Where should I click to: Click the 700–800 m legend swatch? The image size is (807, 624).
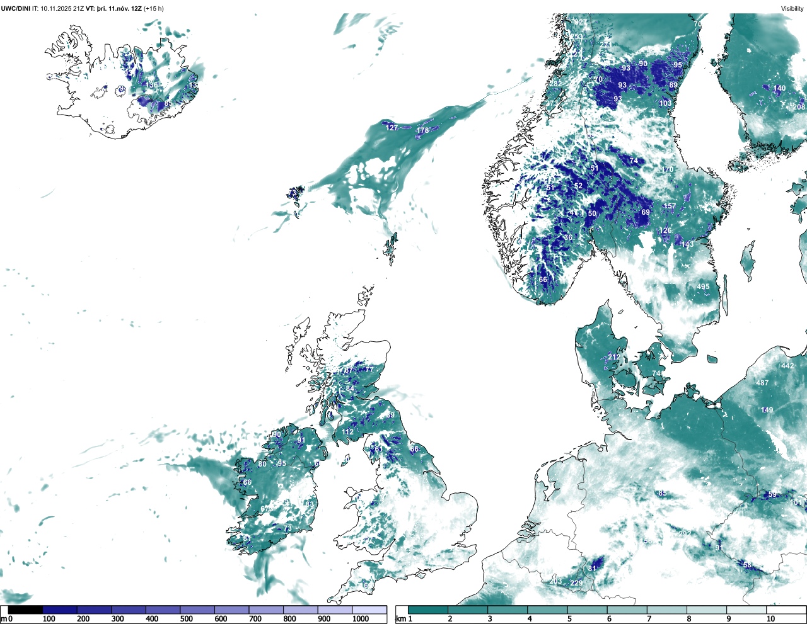click(266, 610)
